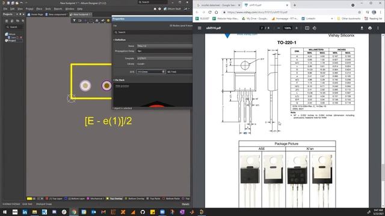Open the Window menu in Altium
This screenshot has width=385, height=216.
coord(70,9)
